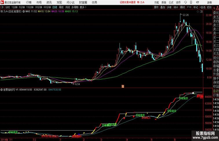Switch to the 1分钟 period tab
Viewport: 219px width, 141px height.
click(14, 7)
